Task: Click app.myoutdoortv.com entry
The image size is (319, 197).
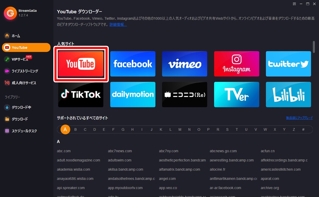Action: point(125,188)
